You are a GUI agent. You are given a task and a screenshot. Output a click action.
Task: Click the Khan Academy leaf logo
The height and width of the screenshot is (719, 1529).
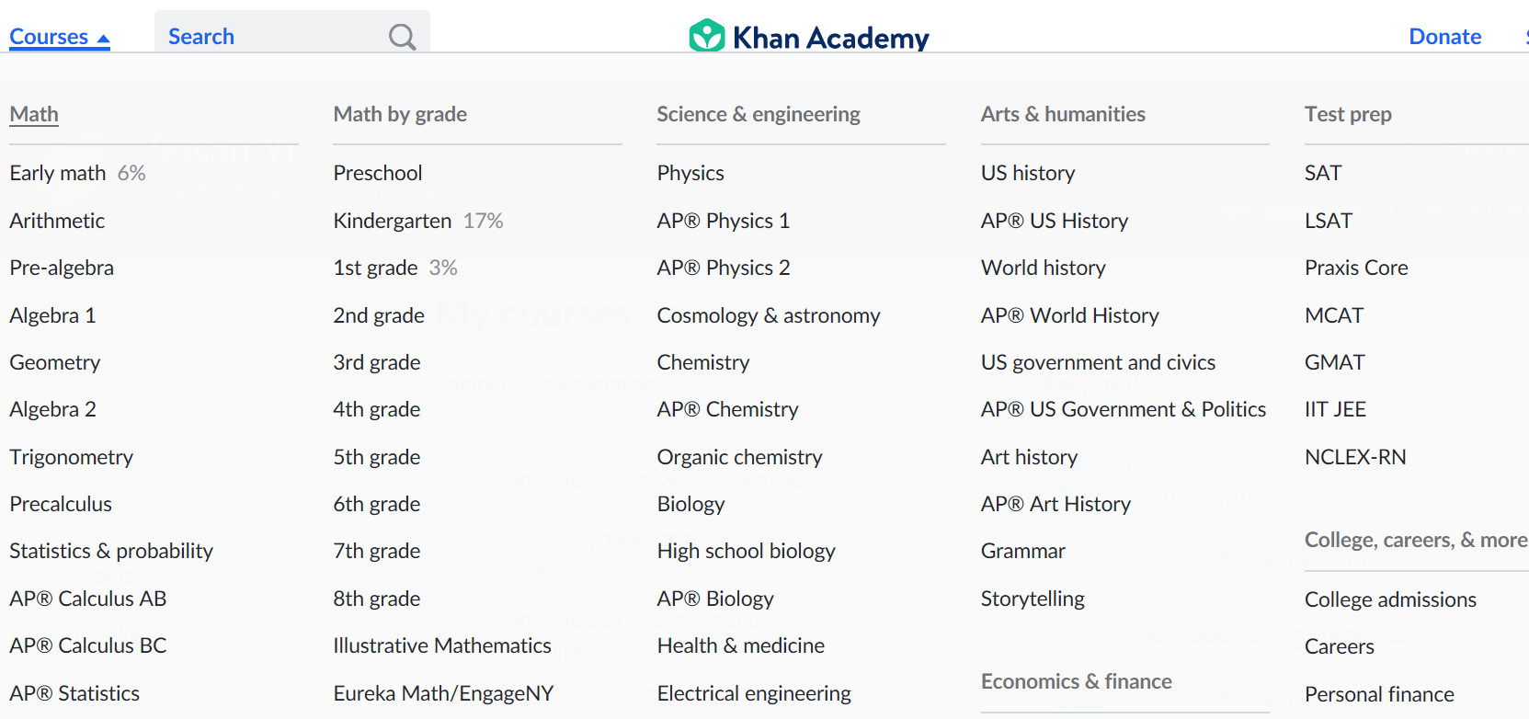[x=707, y=37]
